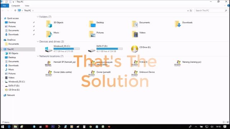230x129 pixels.
Task: Open the Documents folder in Folders section
Action: 135,24
